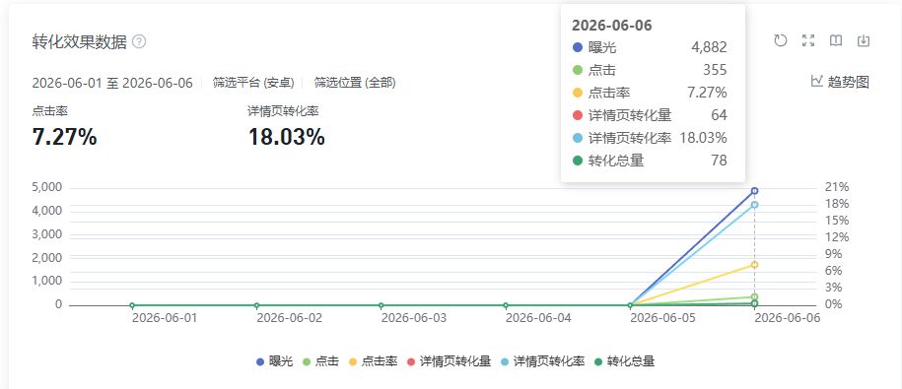Image resolution: width=902 pixels, height=389 pixels.
Task: Switch to 趋势图 view
Action: point(840,82)
